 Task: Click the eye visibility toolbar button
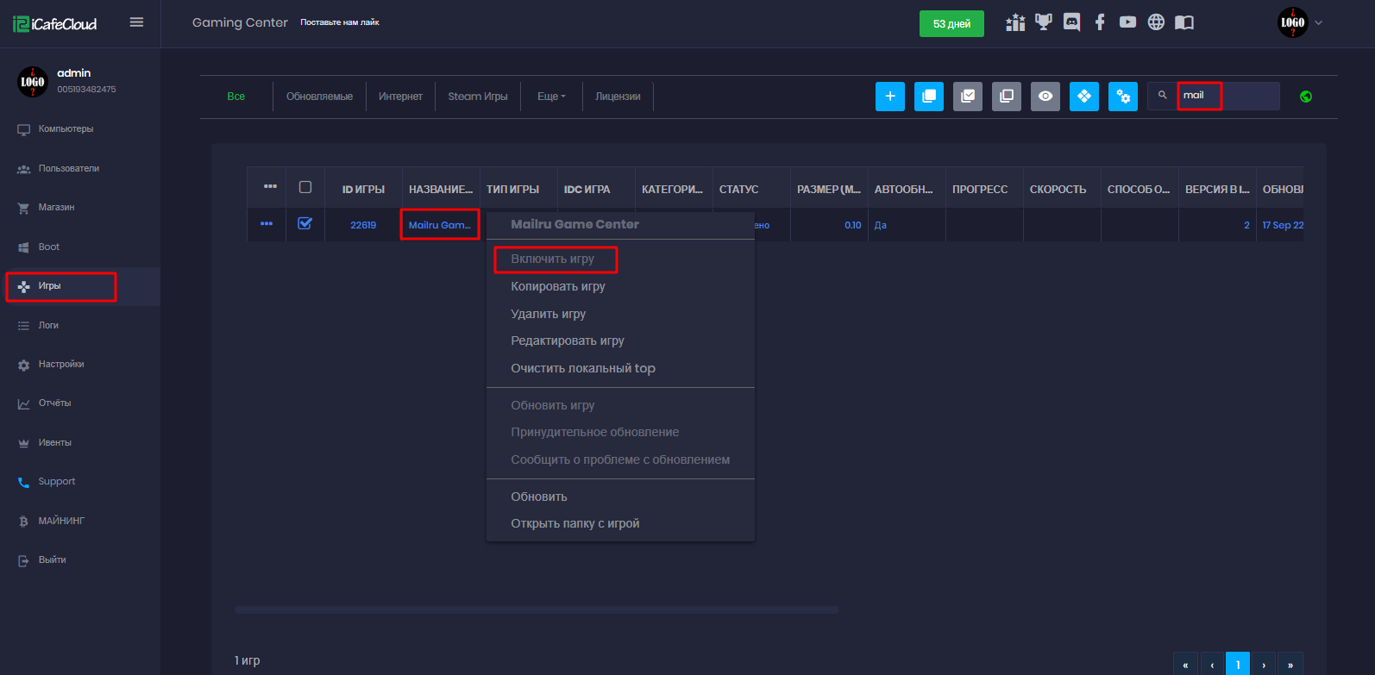coord(1045,97)
